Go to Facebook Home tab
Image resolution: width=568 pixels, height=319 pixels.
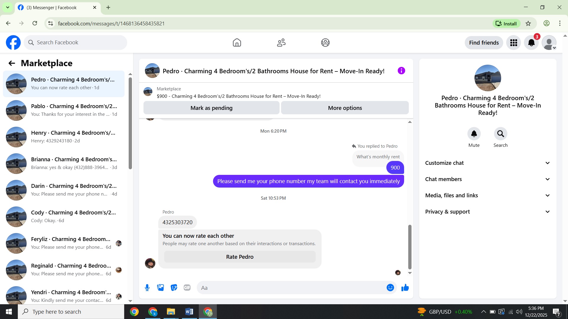[237, 43]
